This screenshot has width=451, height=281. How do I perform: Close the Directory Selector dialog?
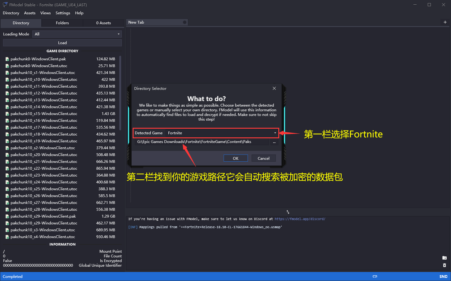click(x=274, y=89)
